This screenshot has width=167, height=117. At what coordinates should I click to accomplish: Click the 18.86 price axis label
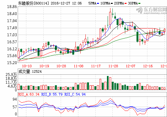pyautogui.click(x=12, y=7)
